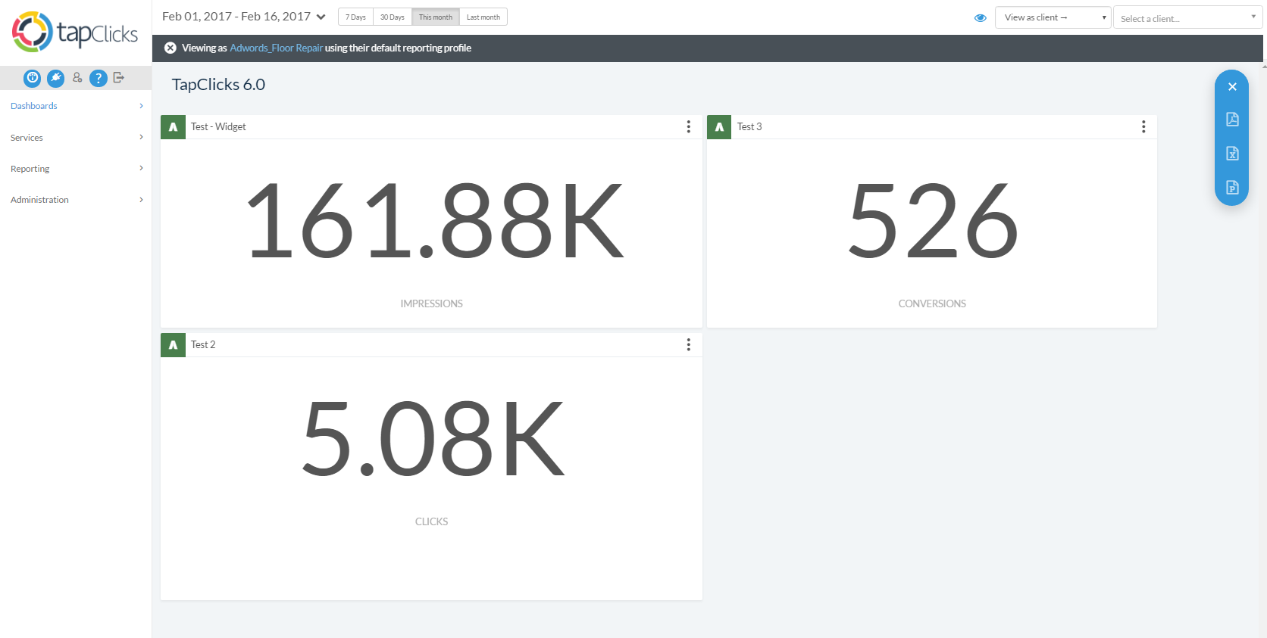Open the user settings icon

tap(77, 77)
